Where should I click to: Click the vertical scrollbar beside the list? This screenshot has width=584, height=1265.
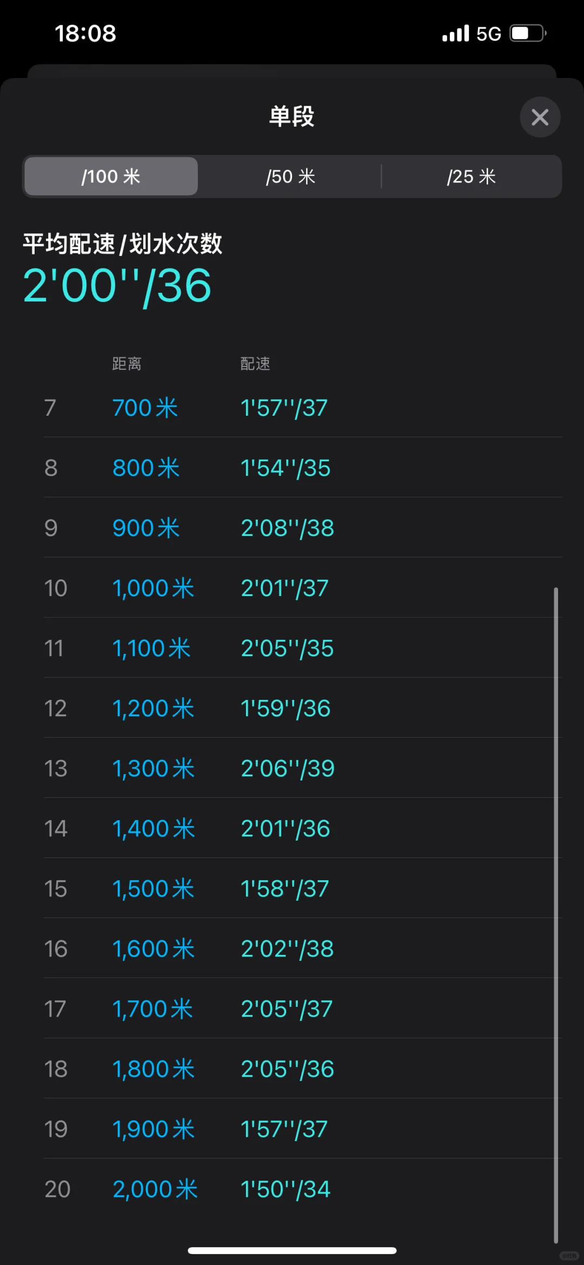555,915
